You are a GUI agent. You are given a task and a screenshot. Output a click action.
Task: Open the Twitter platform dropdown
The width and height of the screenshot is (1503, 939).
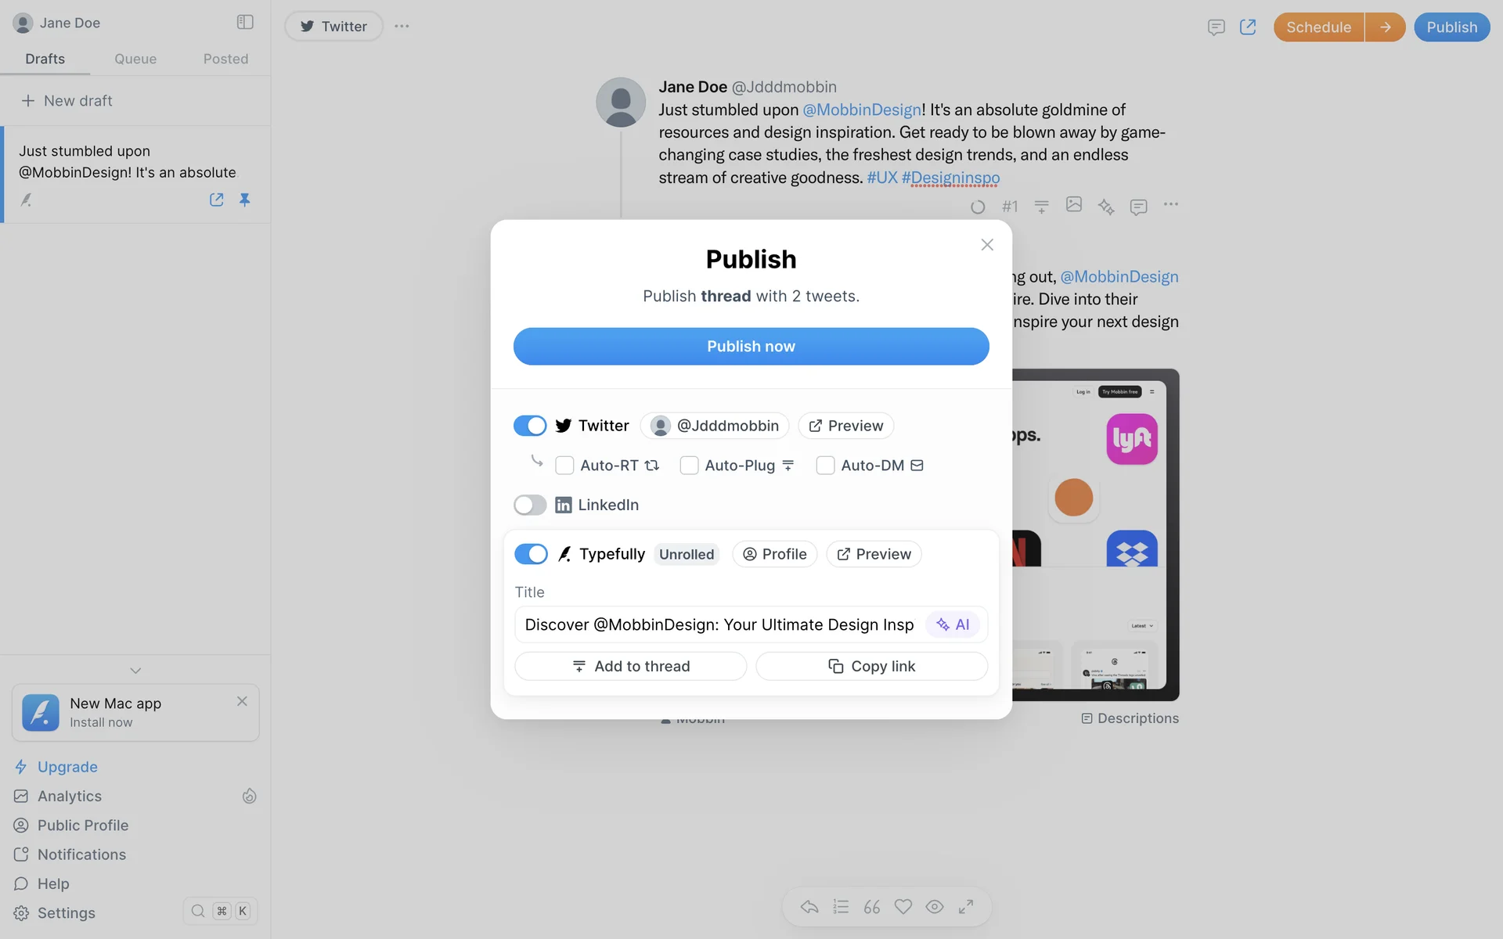(x=333, y=26)
